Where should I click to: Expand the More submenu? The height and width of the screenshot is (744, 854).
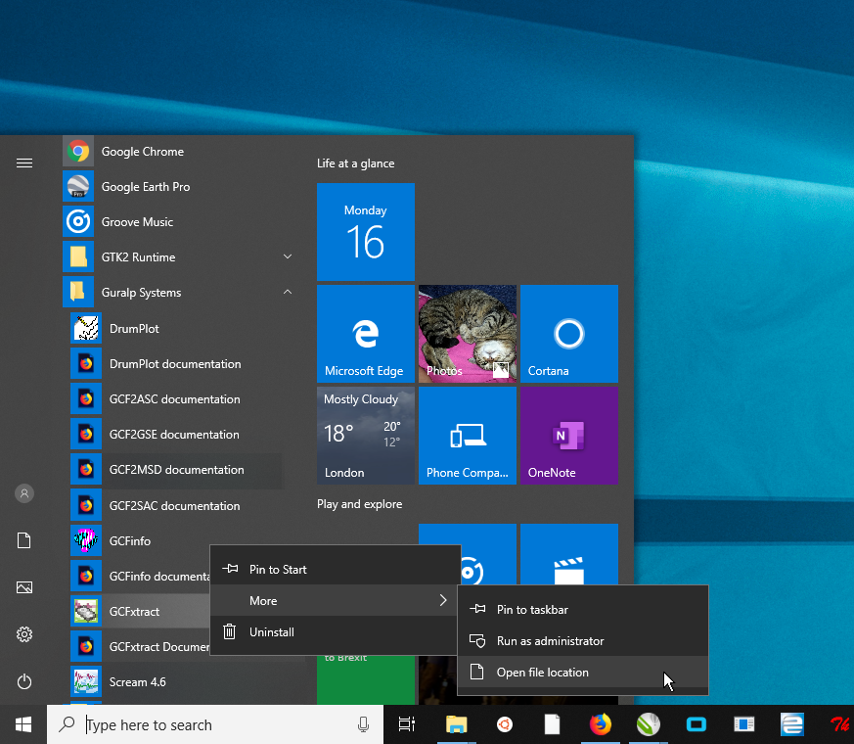click(334, 601)
